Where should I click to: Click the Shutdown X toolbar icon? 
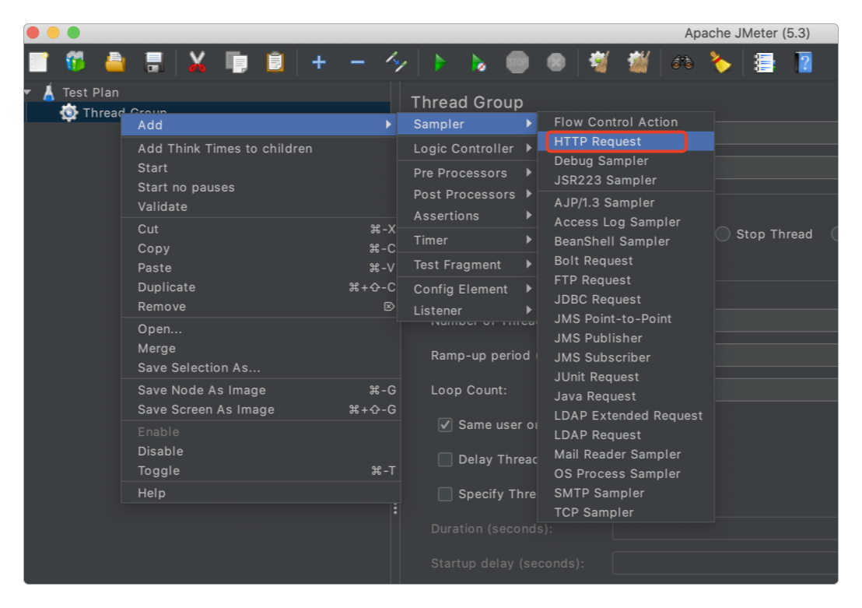[x=555, y=62]
